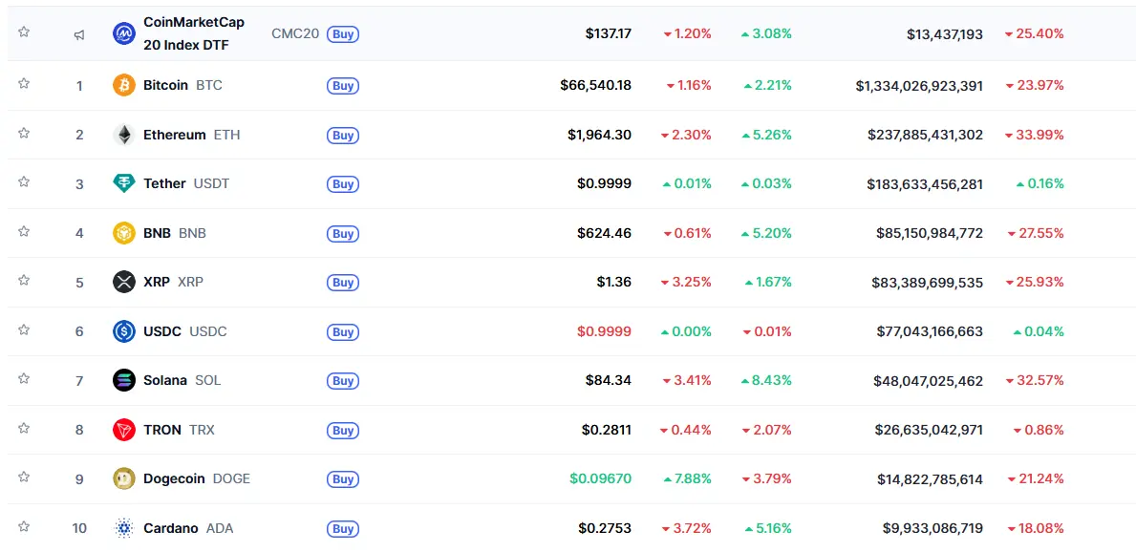Click the Bitcoin price $66,540.18
The width and height of the screenshot is (1136, 552).
point(595,85)
